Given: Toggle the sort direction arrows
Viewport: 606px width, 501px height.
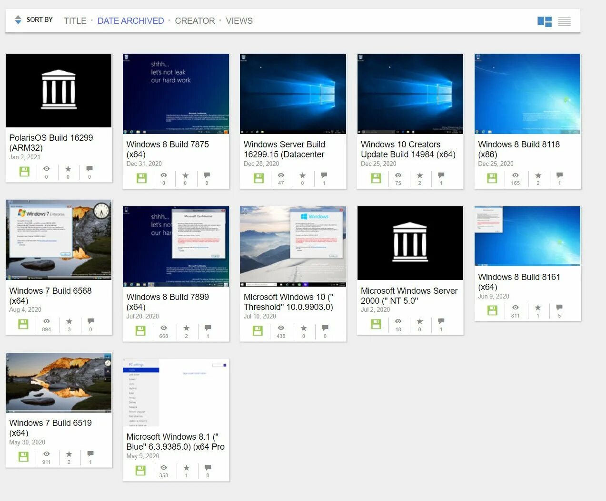Looking at the screenshot, I should point(18,19).
